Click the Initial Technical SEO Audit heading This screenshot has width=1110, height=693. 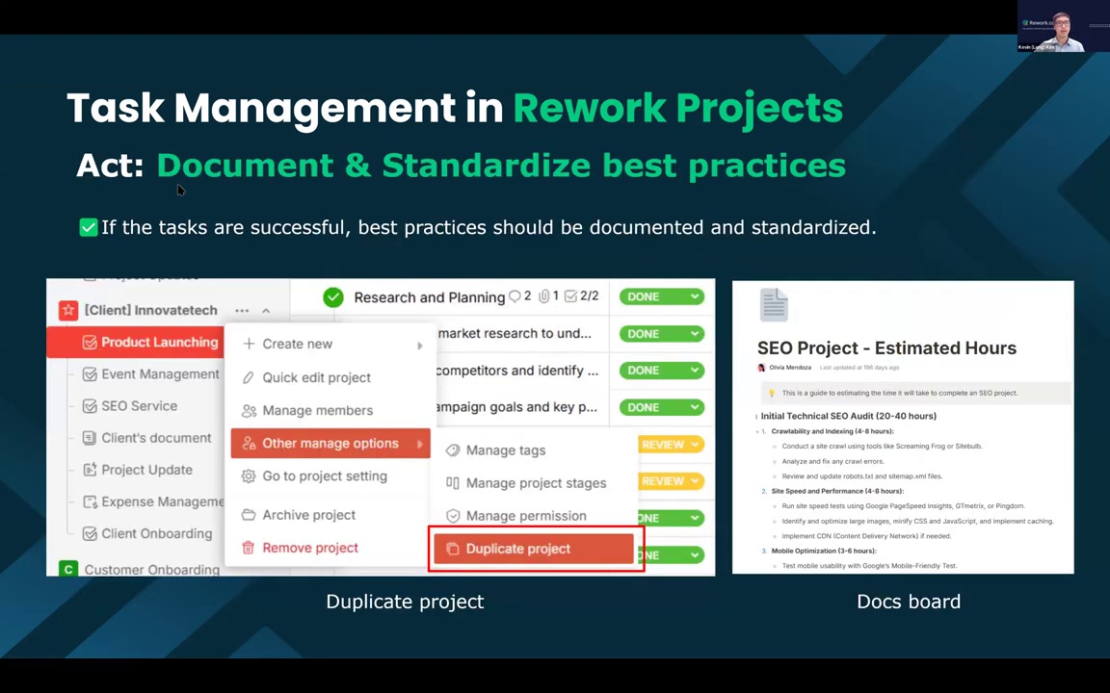[x=848, y=416]
